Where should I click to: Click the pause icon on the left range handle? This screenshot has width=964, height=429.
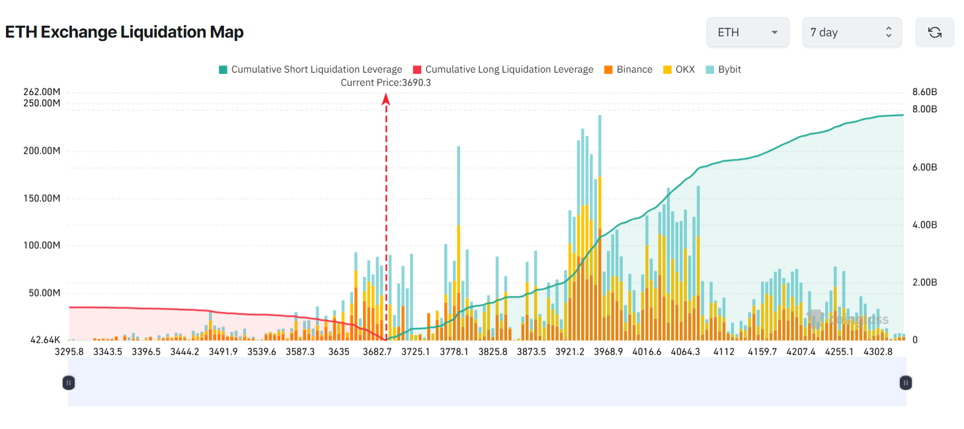[x=69, y=382]
